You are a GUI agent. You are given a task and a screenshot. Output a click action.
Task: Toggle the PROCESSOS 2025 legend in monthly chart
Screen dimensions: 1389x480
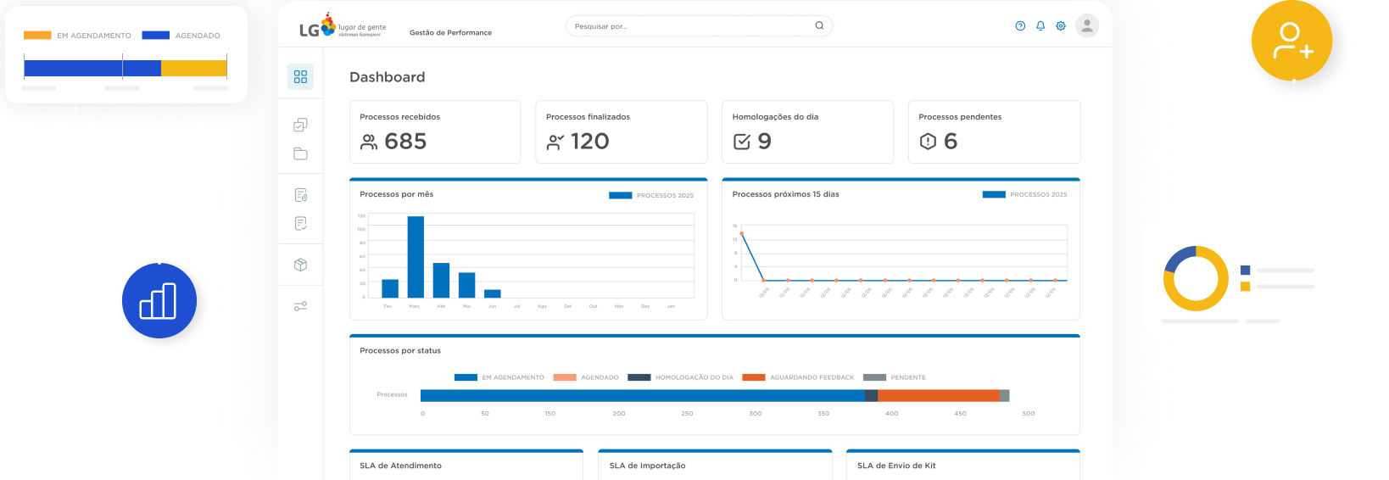(651, 195)
